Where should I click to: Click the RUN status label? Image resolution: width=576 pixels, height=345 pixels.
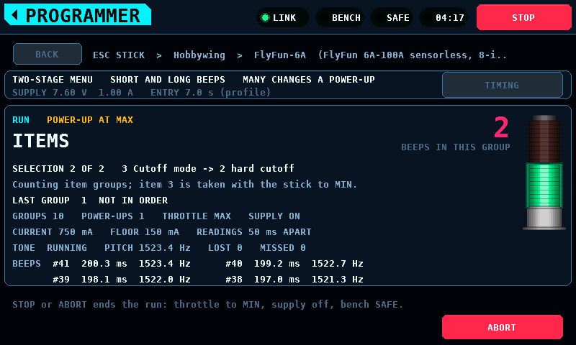(21, 120)
